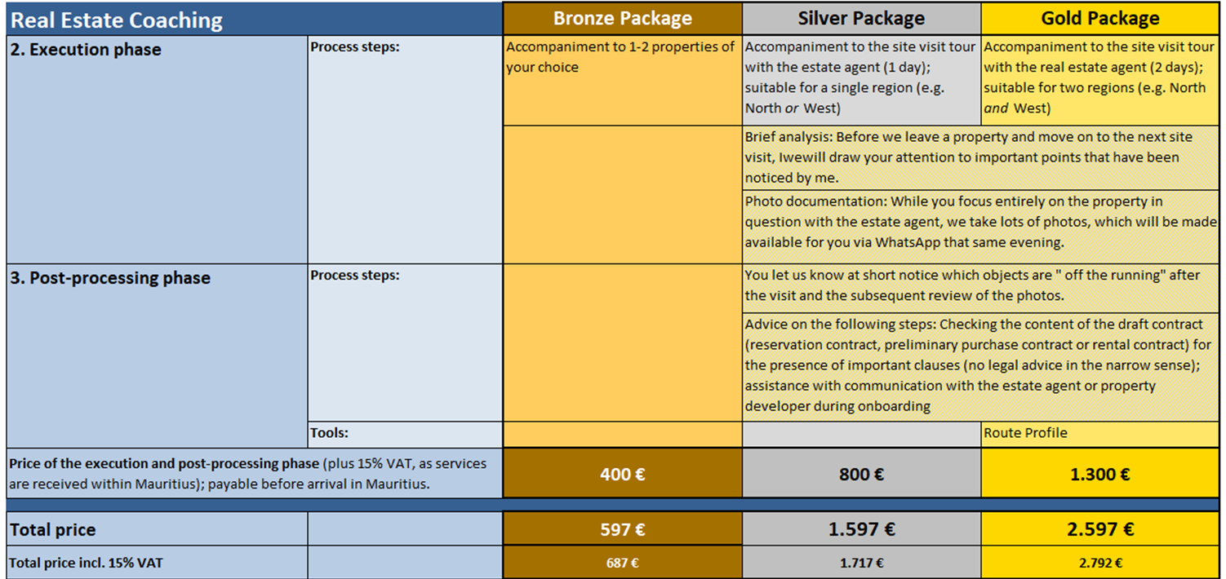Select the Bronze Package column header
The image size is (1226, 579).
tap(622, 18)
